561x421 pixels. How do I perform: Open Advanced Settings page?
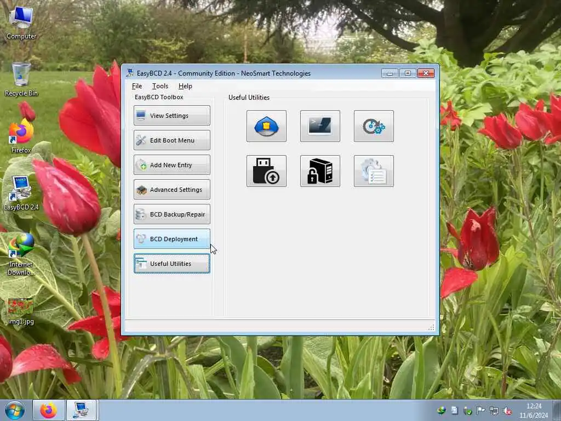(x=171, y=189)
